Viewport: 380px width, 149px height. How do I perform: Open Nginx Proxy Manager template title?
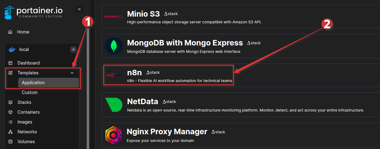167,131
